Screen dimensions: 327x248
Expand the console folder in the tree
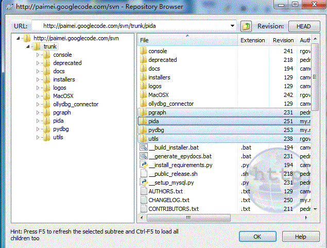(38, 55)
